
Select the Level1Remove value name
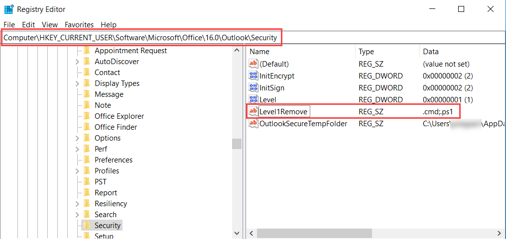click(284, 111)
